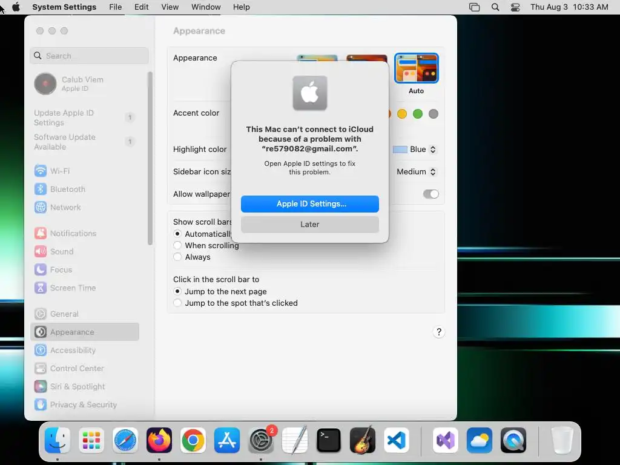This screenshot has height=465, width=620.
Task: Open the File menu
Action: [x=116, y=7]
